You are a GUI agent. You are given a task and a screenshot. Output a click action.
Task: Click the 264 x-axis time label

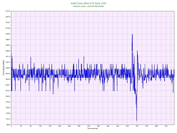coord(69,126)
